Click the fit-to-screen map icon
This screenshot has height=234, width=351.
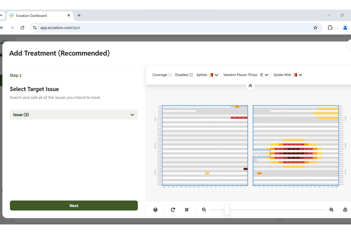click(187, 210)
